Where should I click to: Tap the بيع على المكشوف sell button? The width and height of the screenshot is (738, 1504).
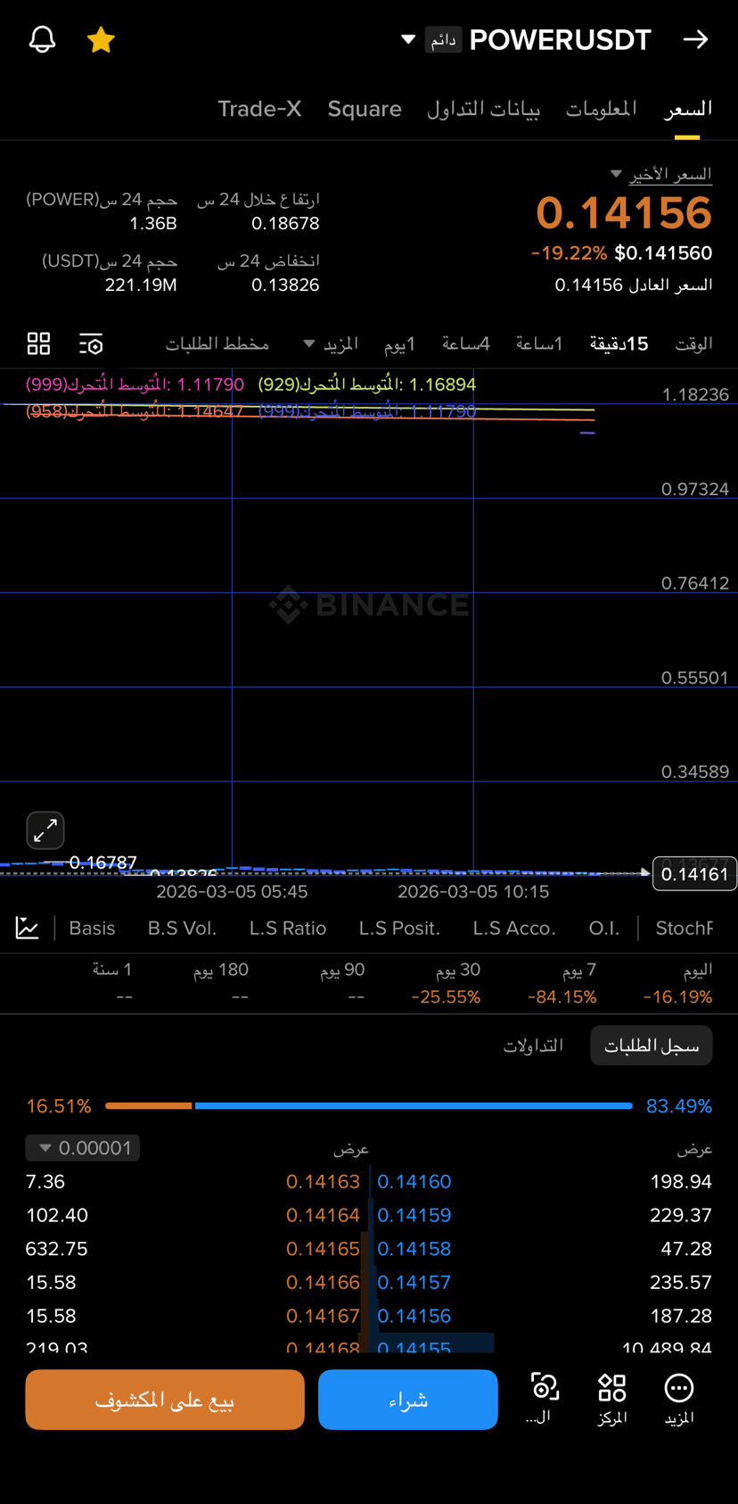pos(165,1400)
